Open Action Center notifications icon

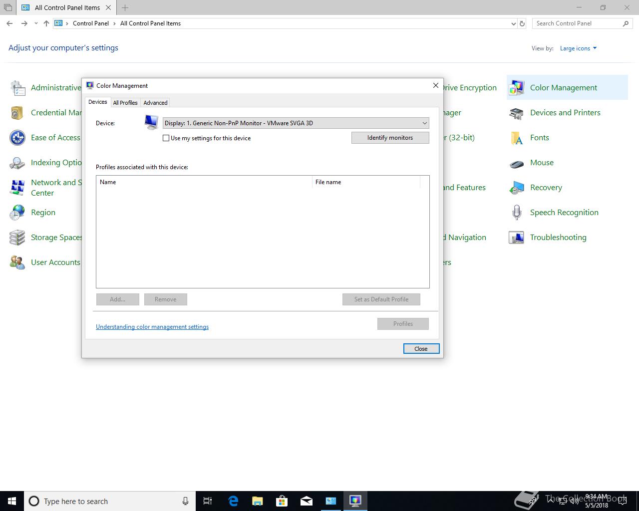tap(623, 501)
